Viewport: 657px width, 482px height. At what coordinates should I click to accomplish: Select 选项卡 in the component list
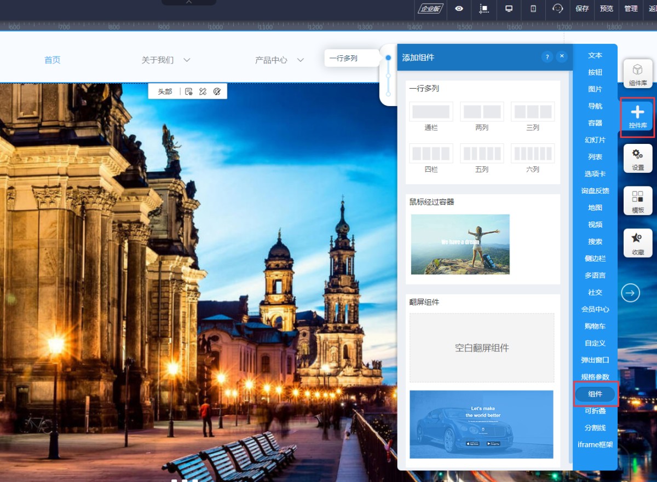coord(595,174)
